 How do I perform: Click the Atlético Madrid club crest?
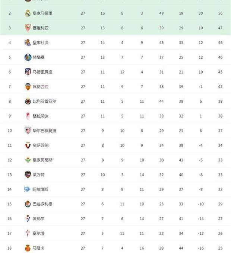coord(28,72)
